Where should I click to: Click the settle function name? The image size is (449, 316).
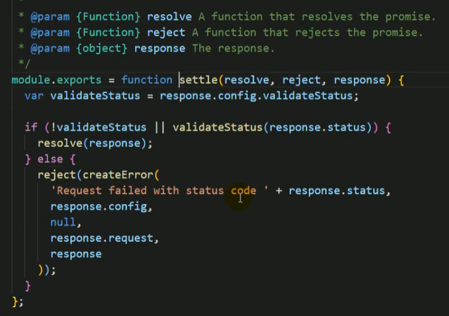pyautogui.click(x=199, y=80)
